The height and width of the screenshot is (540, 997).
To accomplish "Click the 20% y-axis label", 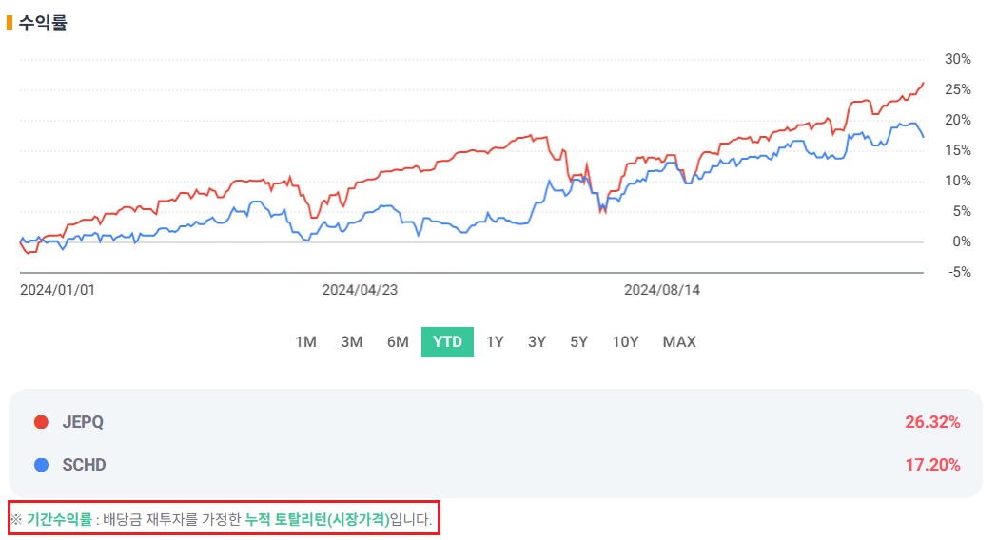I will 958,120.
